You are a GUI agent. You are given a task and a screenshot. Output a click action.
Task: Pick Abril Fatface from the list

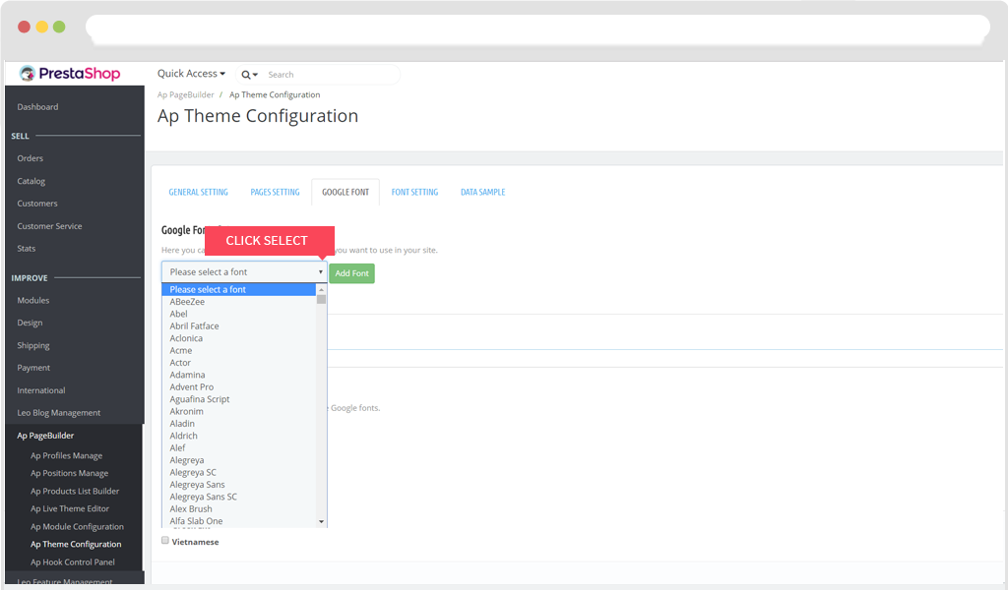click(x=239, y=326)
